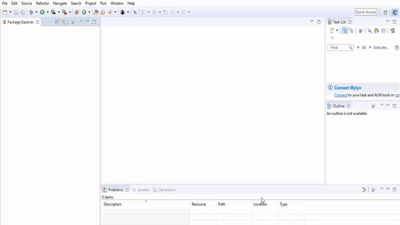Open the New Task dropdown arrow
Viewport: 400px width, 225px height.
tap(337, 31)
